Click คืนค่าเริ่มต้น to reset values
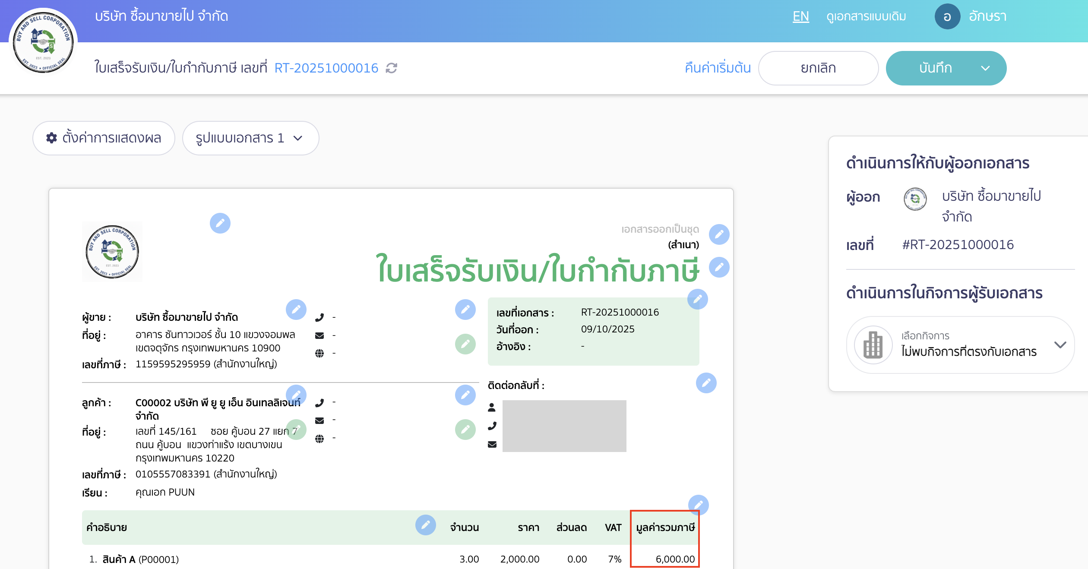The width and height of the screenshot is (1088, 569). point(718,68)
